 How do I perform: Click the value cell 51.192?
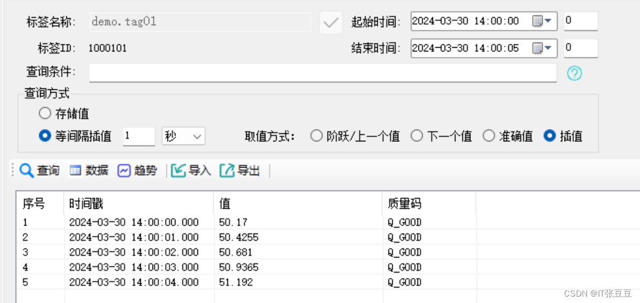pos(236,282)
